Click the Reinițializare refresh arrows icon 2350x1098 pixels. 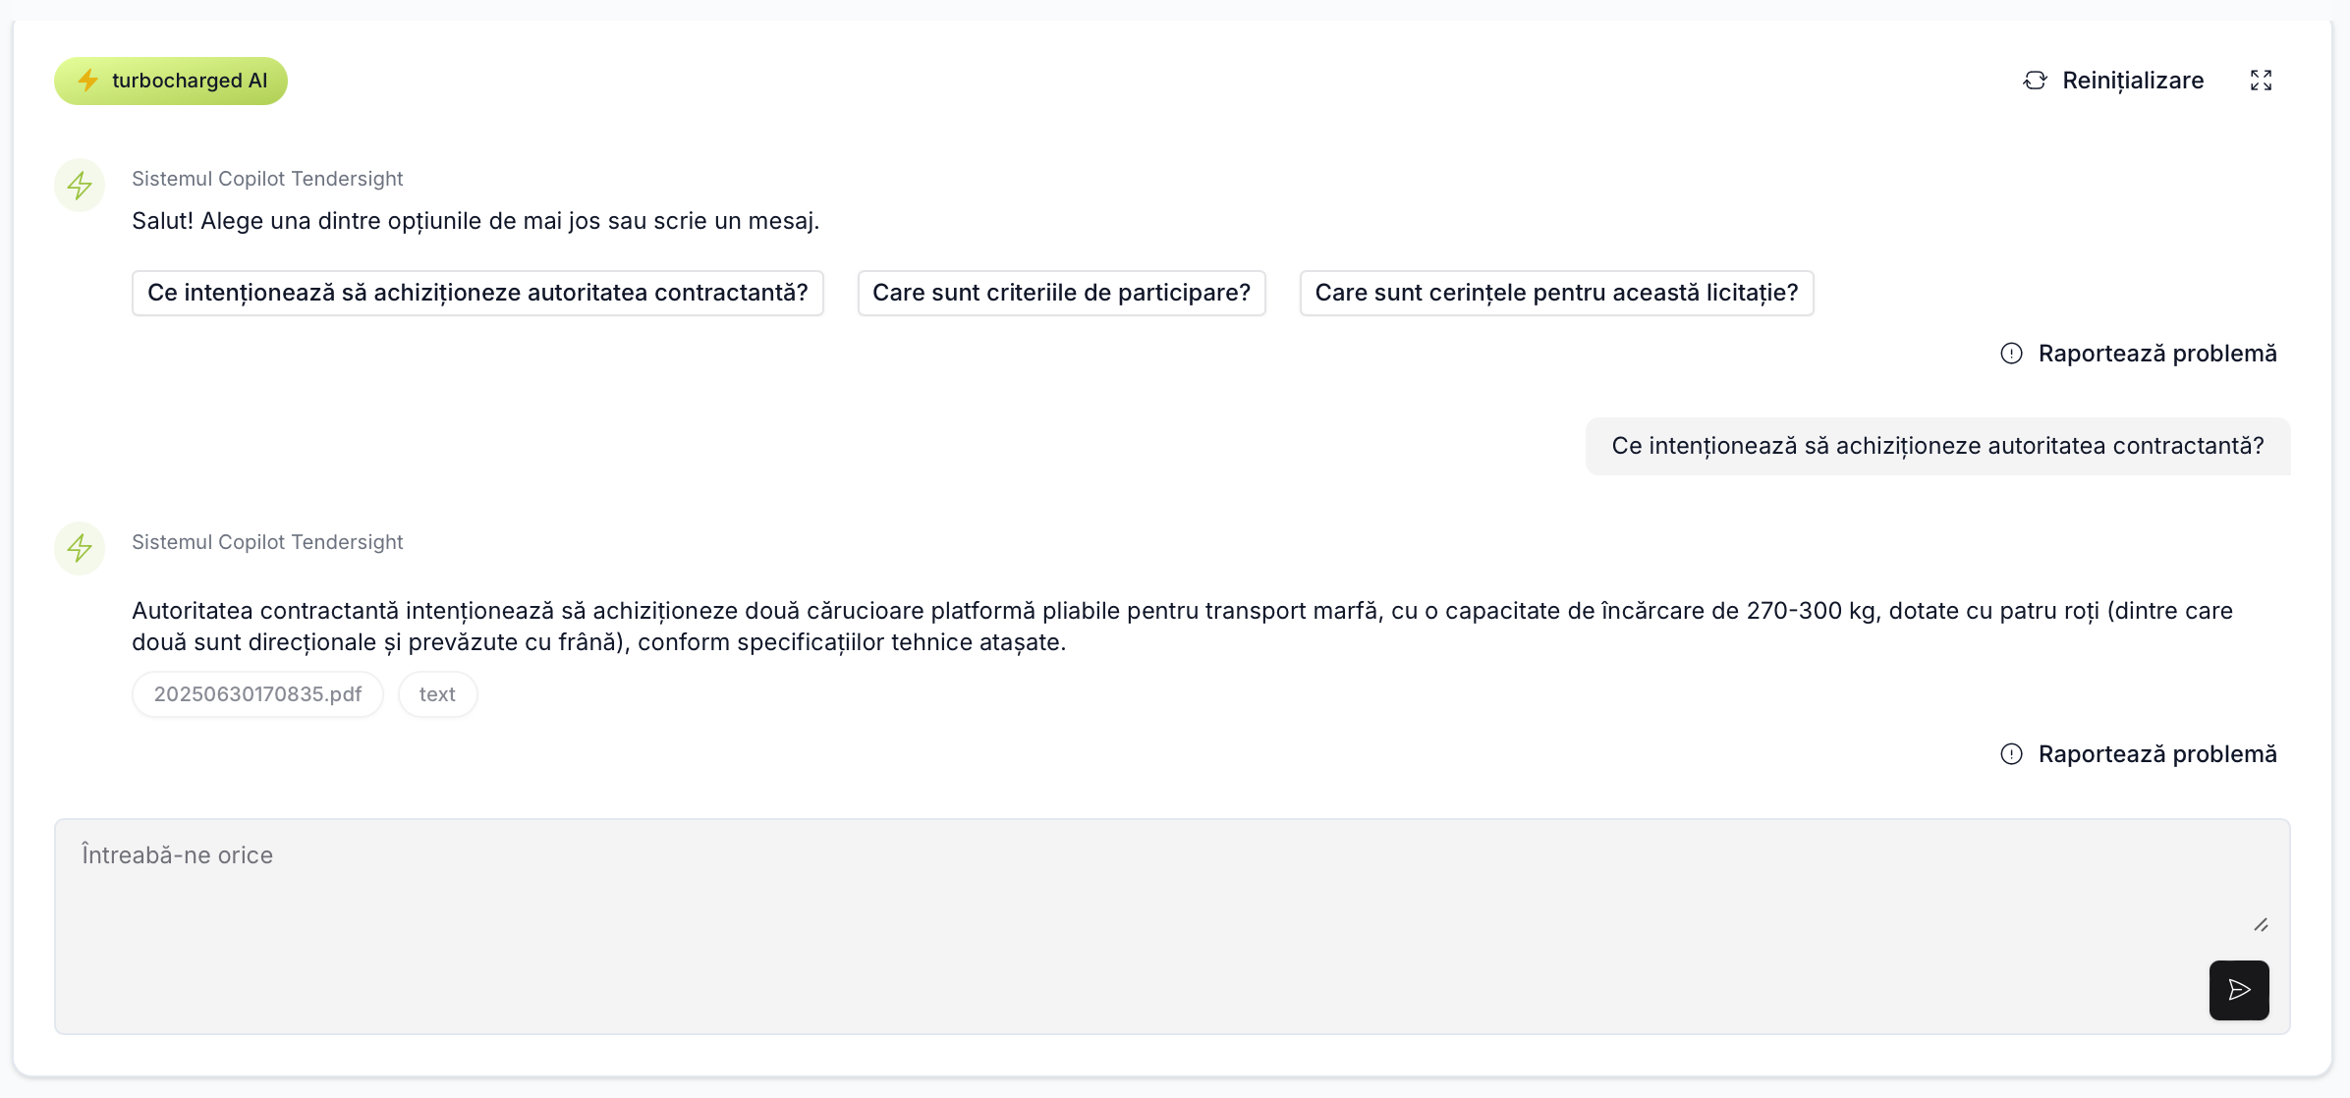pyautogui.click(x=2035, y=81)
